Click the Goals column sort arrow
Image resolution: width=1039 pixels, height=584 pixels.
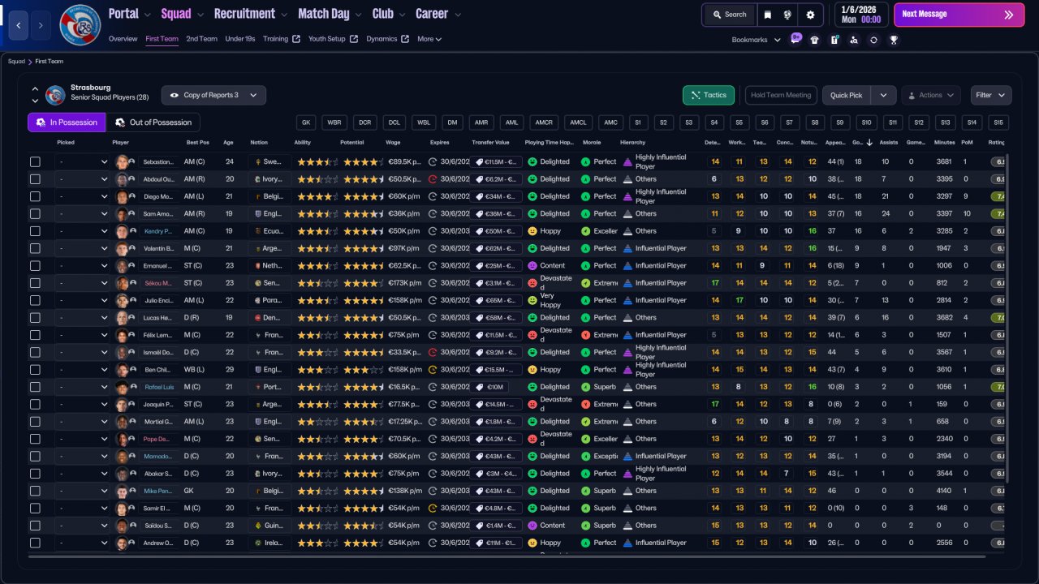click(870, 143)
